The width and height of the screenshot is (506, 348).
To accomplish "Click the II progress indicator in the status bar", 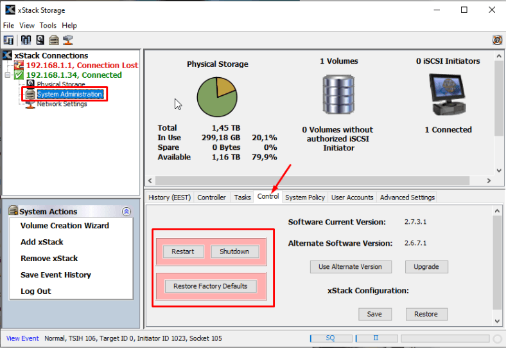I will point(376,338).
